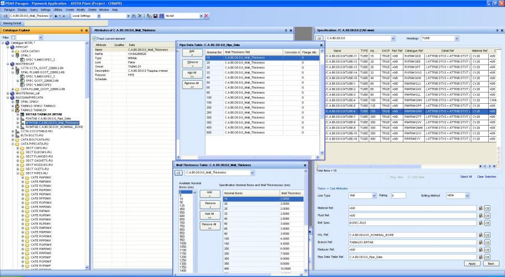Image resolution: width=505 pixels, height=277 pixels.
Task: Expand the CATE RAP0WK tree node
Action: (x=23, y=178)
